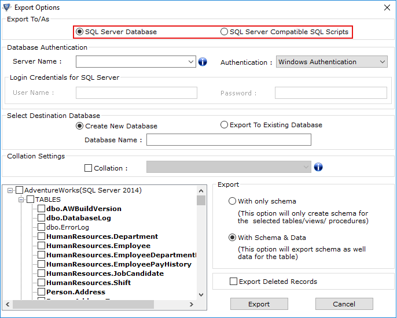This screenshot has width=397, height=318.
Task: Click the tree vertical scrollbar thumb
Action: (x=201, y=201)
